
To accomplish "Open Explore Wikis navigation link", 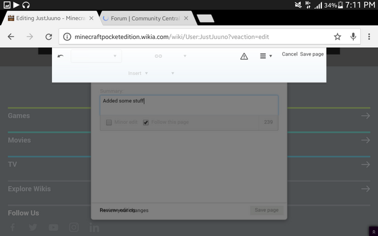I will click(x=29, y=189).
